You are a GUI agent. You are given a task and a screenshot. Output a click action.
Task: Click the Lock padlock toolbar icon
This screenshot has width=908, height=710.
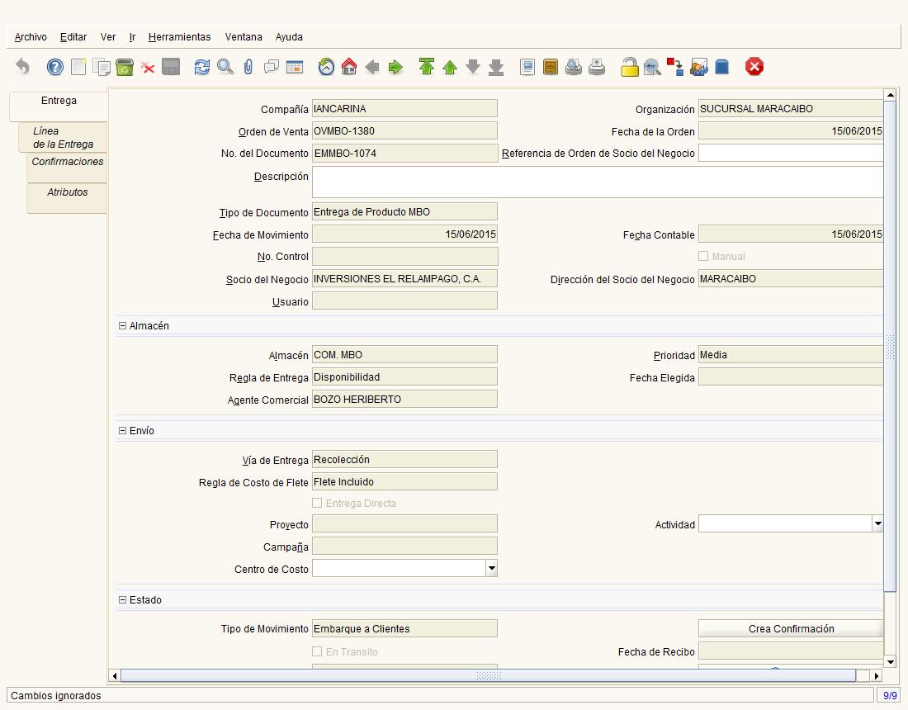pos(630,68)
